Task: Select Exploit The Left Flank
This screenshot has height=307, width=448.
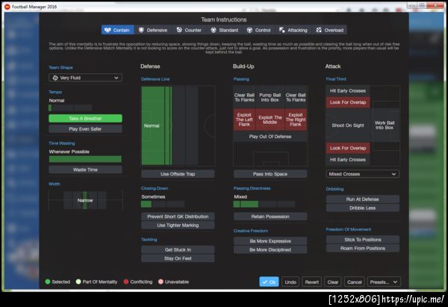Action: (x=244, y=120)
